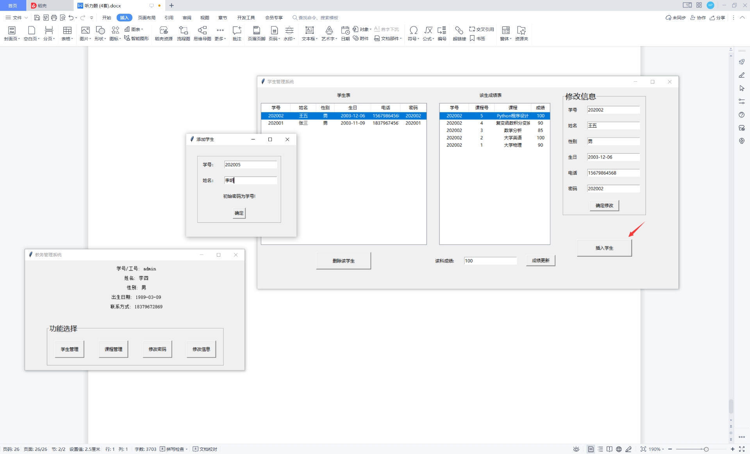Click the print icon in quick toolbar

coord(54,18)
